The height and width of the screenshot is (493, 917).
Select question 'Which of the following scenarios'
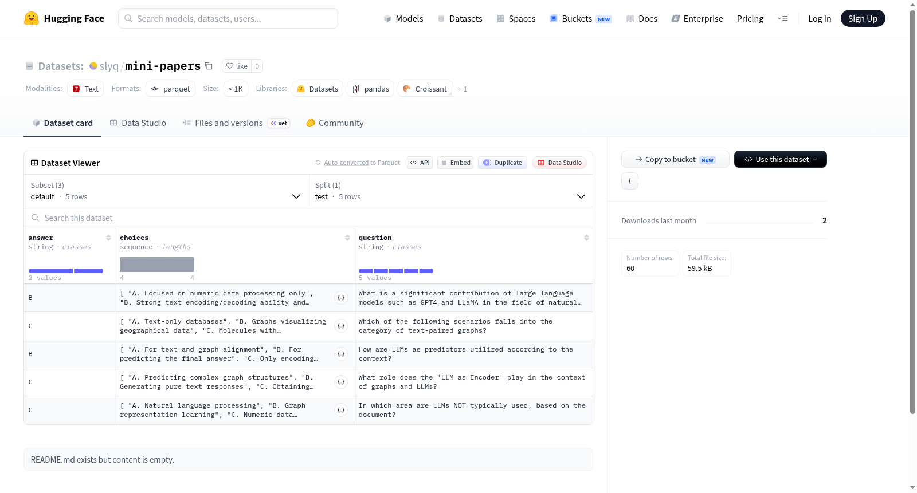[x=473, y=326]
